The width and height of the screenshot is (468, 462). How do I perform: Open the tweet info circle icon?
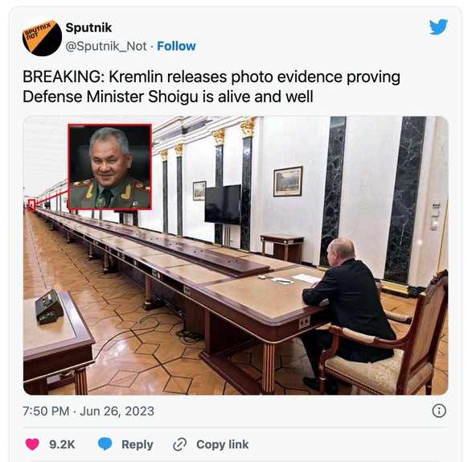coord(439,410)
